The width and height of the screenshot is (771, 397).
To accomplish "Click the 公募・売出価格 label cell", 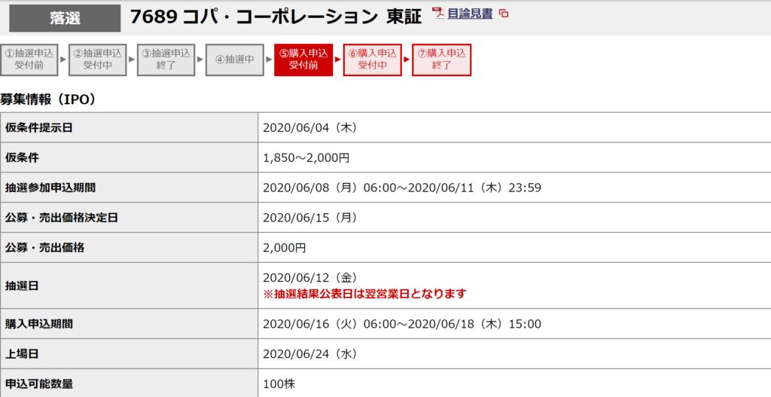I will pos(129,247).
